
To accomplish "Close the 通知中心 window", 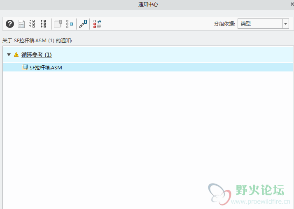I will tap(292, 4).
